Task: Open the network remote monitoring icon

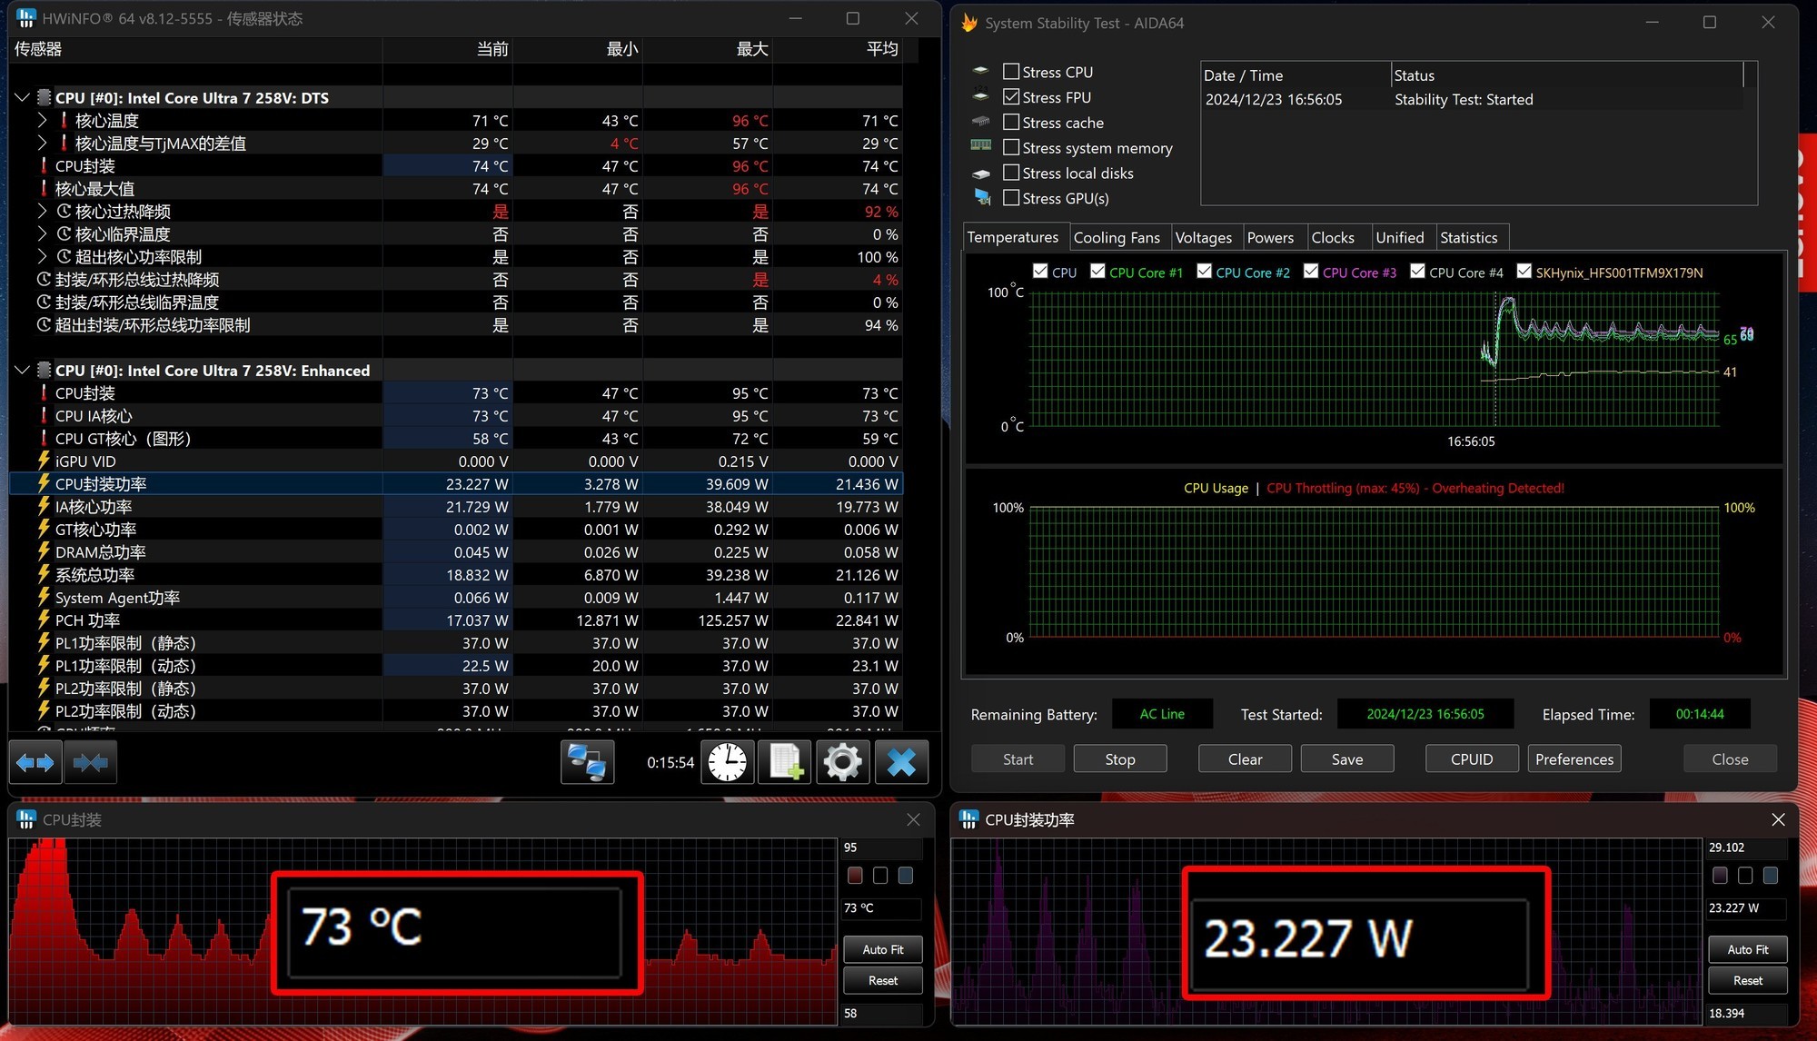Action: coord(587,762)
